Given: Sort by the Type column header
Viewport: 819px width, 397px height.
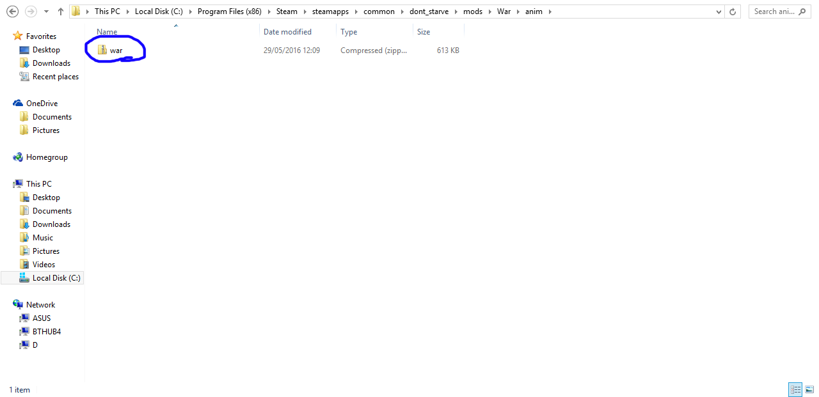Looking at the screenshot, I should pos(349,32).
